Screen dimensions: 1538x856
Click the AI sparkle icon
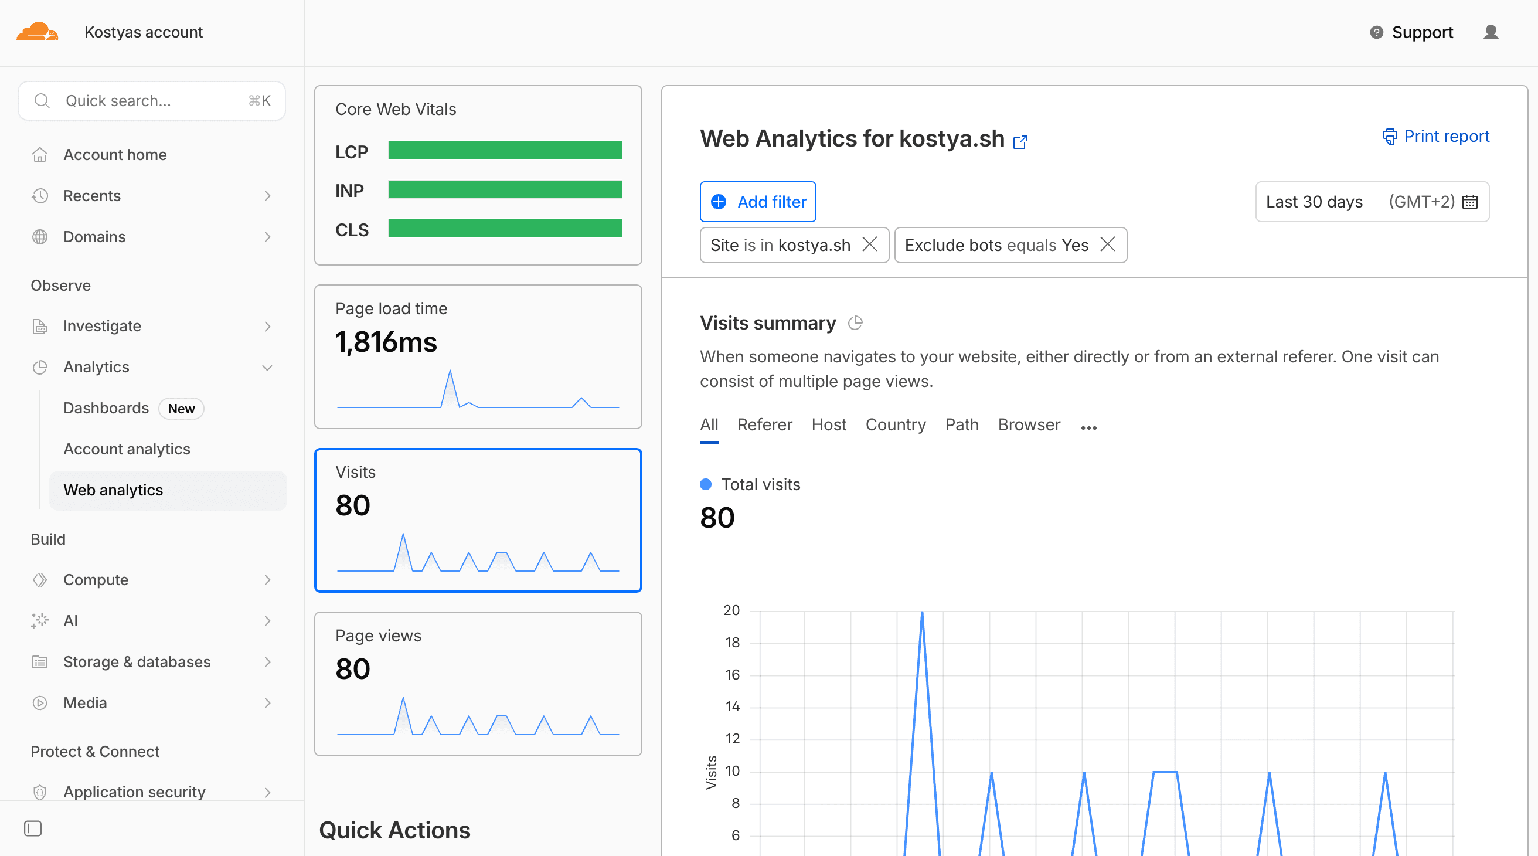pyautogui.click(x=40, y=621)
